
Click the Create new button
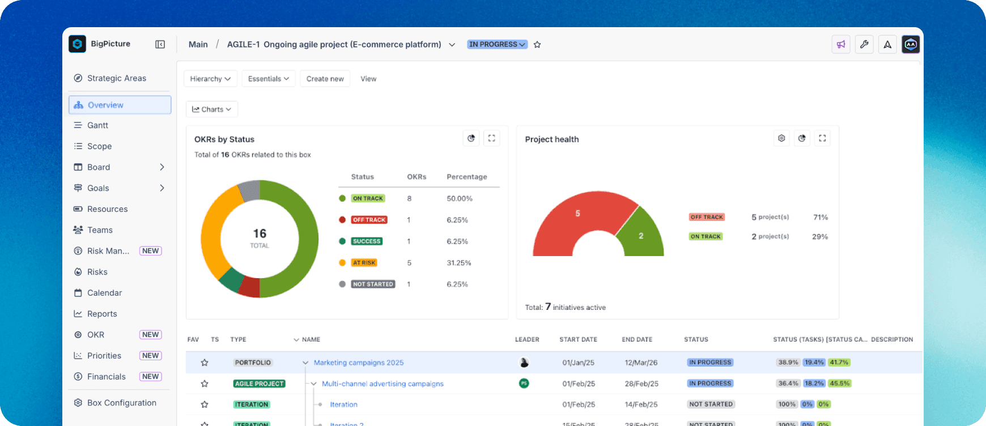click(325, 79)
